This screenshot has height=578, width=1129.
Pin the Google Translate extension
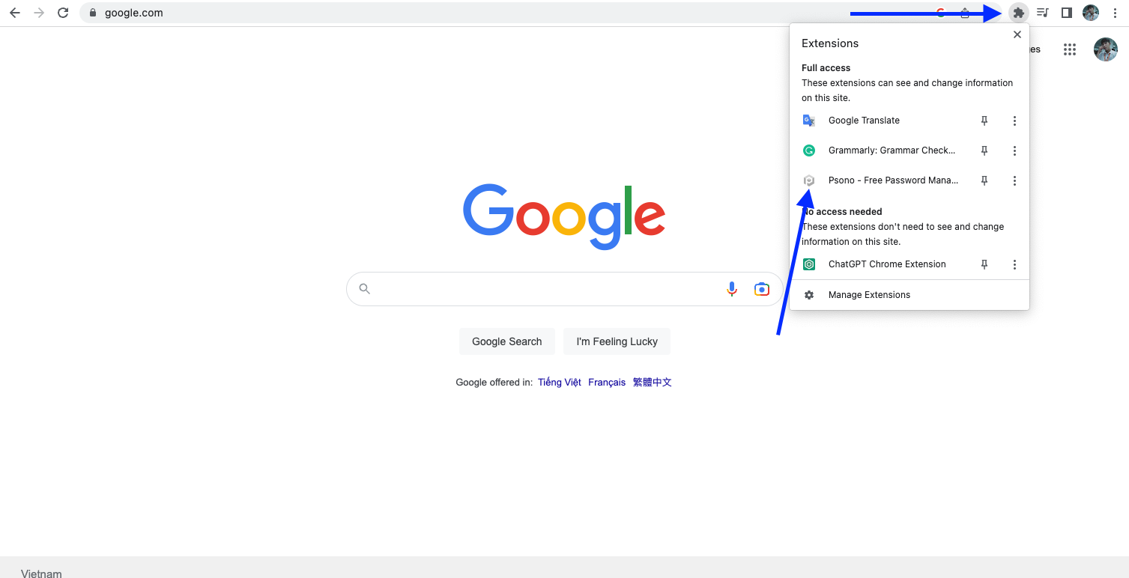tap(984, 121)
